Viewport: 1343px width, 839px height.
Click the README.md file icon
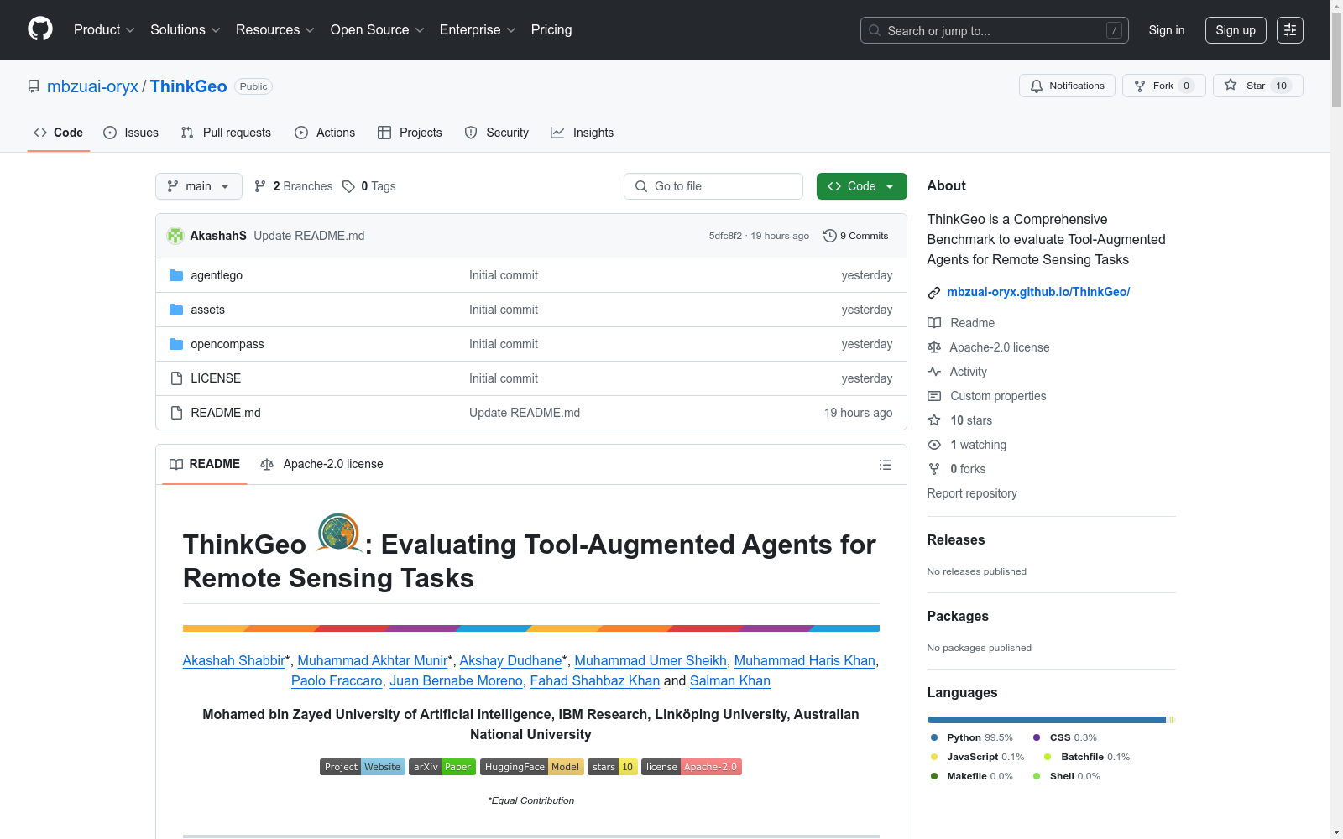point(176,413)
